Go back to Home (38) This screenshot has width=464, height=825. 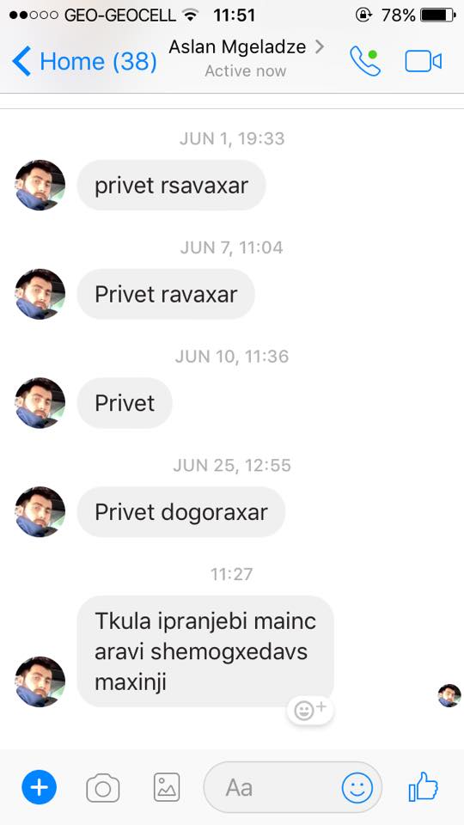[x=85, y=61]
